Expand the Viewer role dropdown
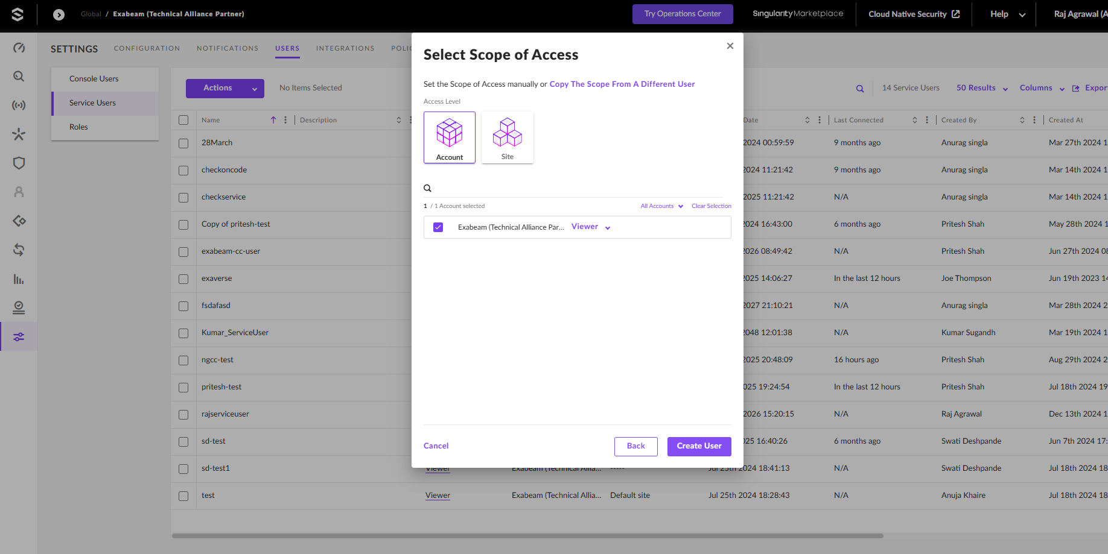Screen dimensions: 1108x554 tap(591, 227)
